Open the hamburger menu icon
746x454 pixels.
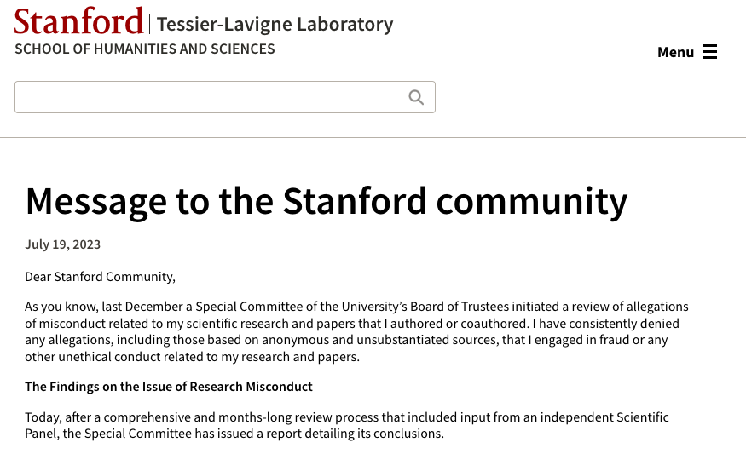point(710,52)
